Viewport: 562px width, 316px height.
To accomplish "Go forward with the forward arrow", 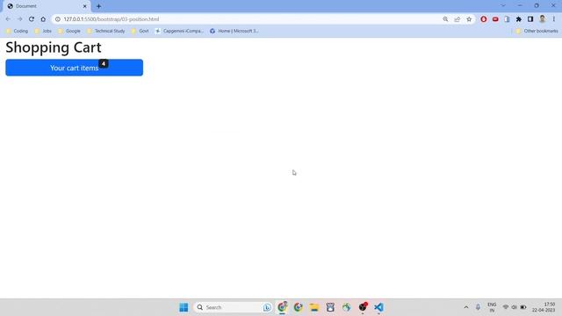I will [19, 19].
